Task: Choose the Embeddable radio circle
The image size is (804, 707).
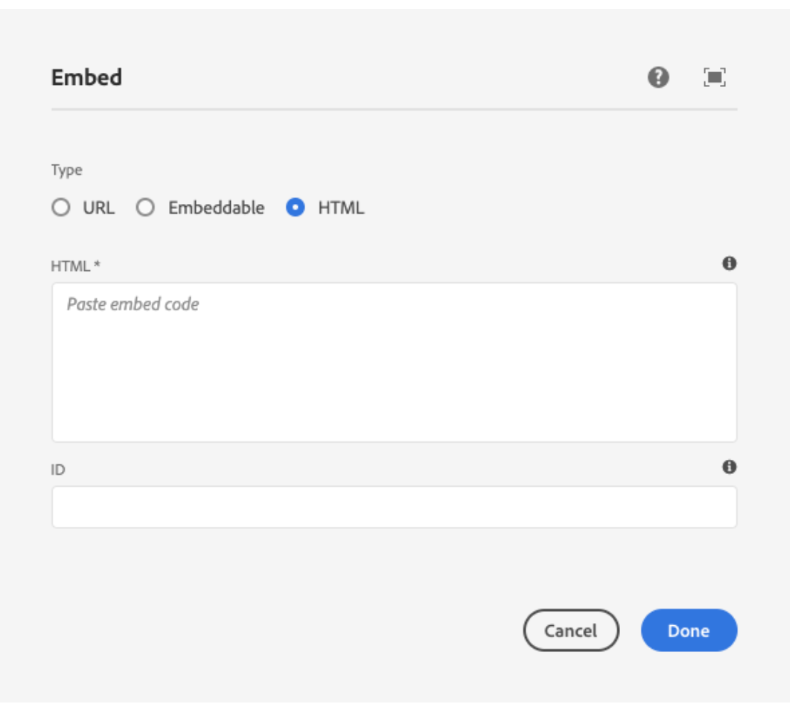Action: pyautogui.click(x=145, y=208)
